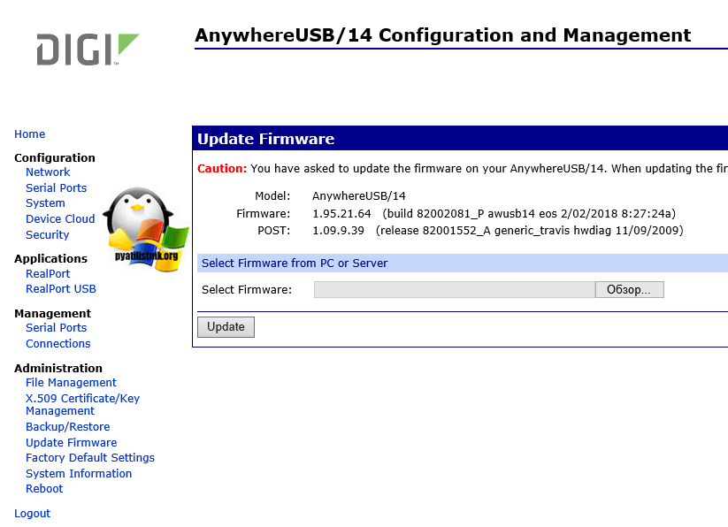Go to the Home page

pos(30,134)
